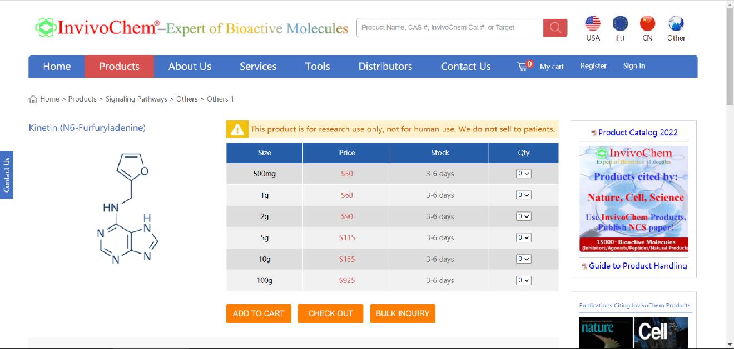Open the Products menu item
Viewport: 734px width, 349px height.
coord(120,66)
